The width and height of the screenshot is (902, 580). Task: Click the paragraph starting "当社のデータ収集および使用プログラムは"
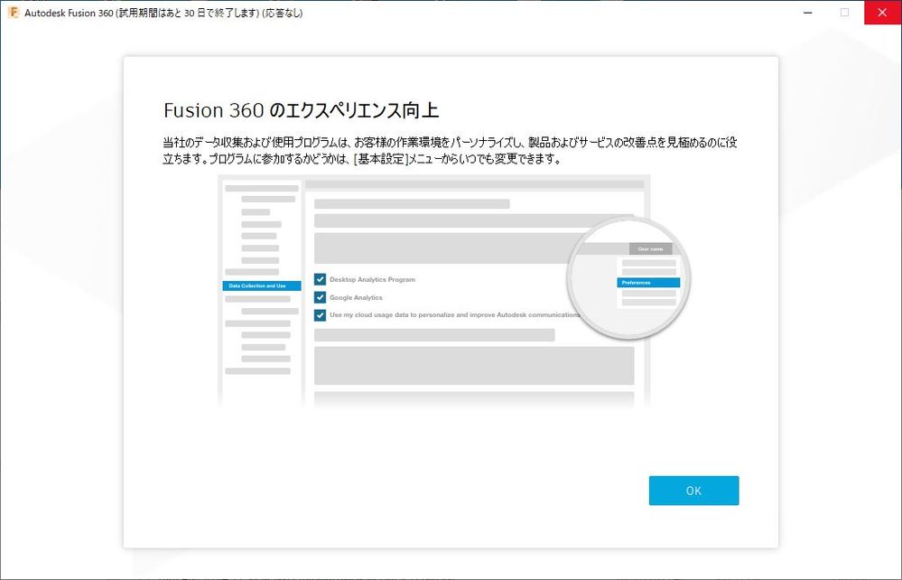pyautogui.click(x=450, y=150)
